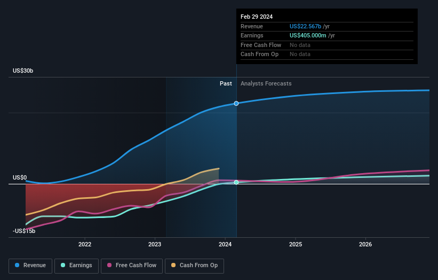
Task: Select the revenue data point marker on the blue line
Action: (x=236, y=104)
